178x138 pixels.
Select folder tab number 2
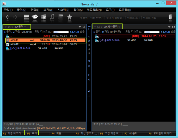89,41
